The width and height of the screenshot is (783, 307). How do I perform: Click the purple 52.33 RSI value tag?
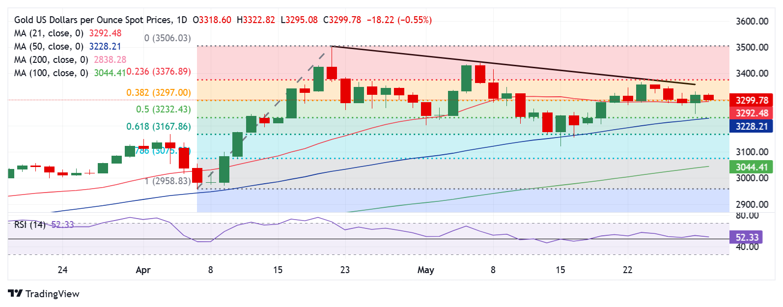(x=747, y=237)
